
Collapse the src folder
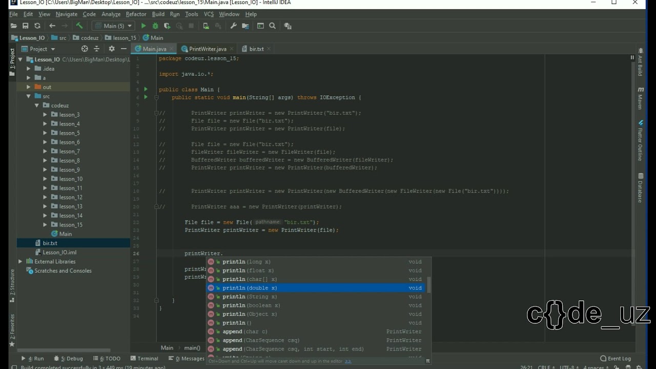(x=29, y=96)
